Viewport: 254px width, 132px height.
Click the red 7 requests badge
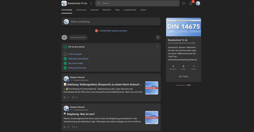pos(97,31)
